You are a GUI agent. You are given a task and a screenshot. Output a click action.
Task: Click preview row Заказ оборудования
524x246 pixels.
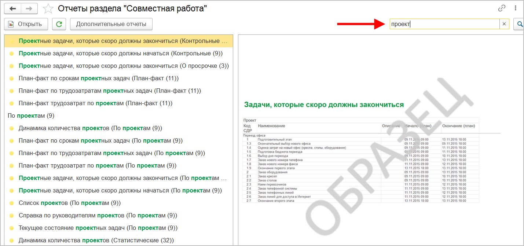361,172
